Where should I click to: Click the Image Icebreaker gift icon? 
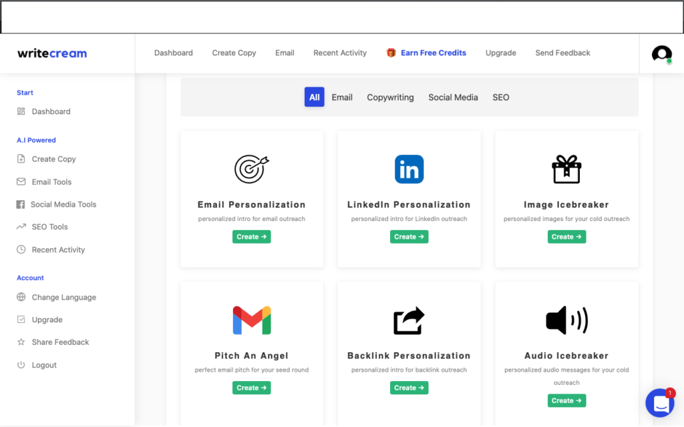(566, 169)
